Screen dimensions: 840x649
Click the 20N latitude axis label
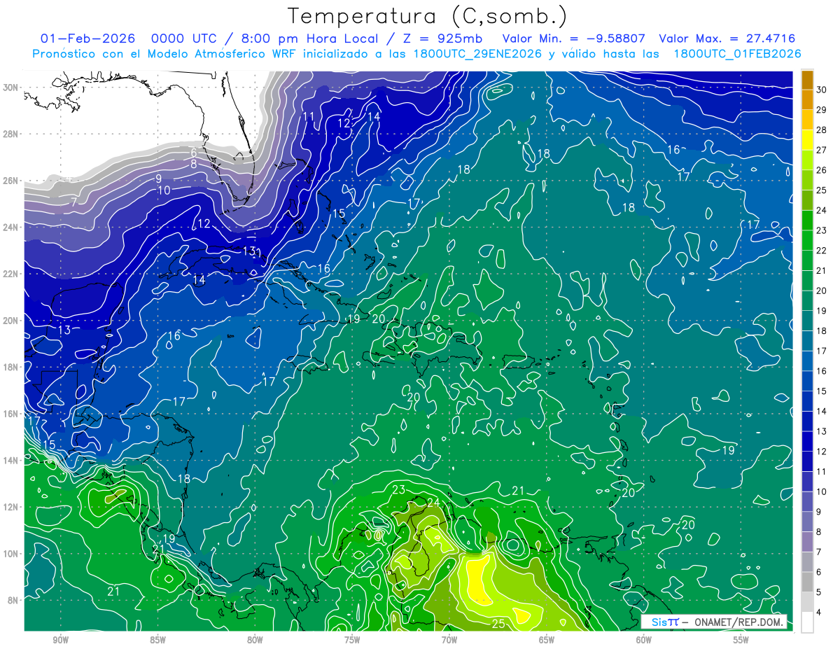coord(10,320)
